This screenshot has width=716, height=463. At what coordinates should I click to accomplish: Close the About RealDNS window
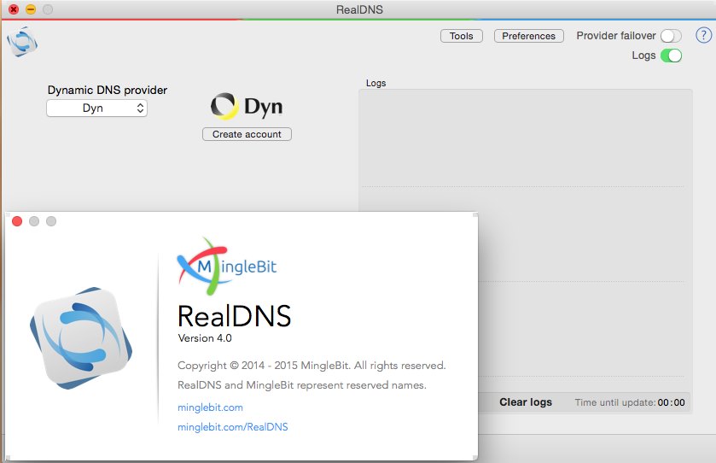(17, 221)
